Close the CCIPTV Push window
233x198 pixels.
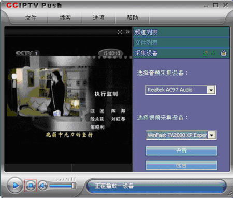(226, 5)
